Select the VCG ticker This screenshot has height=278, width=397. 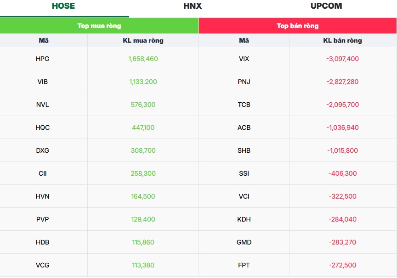click(x=43, y=265)
